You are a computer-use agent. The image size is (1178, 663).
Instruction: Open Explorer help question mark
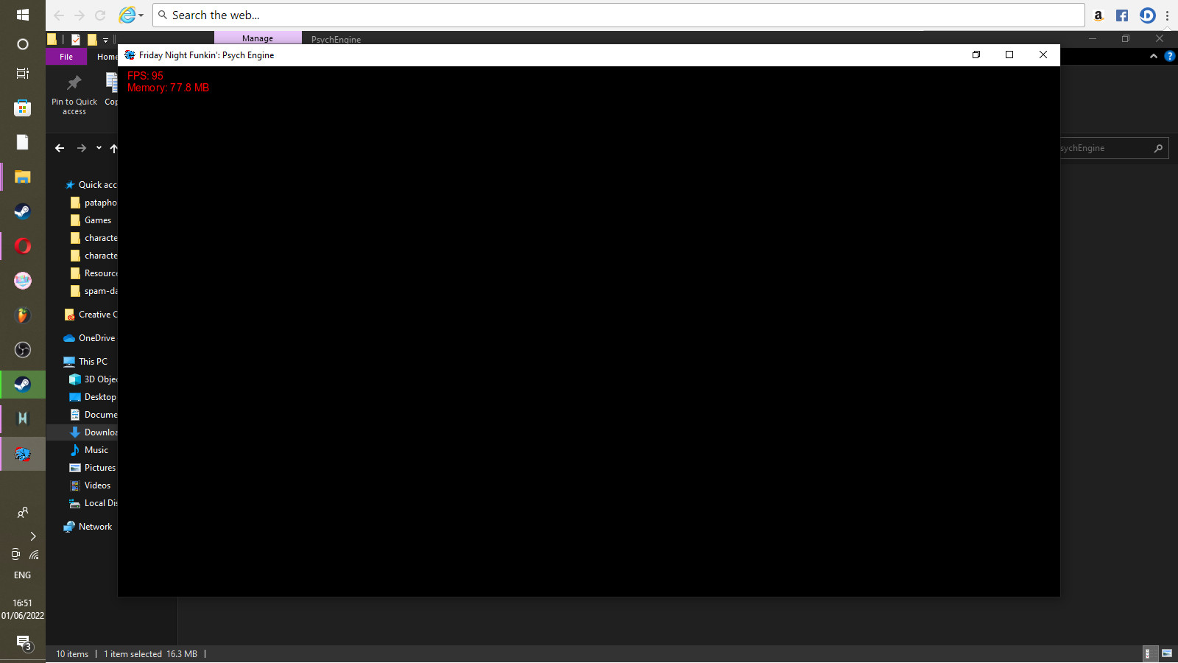click(1169, 56)
